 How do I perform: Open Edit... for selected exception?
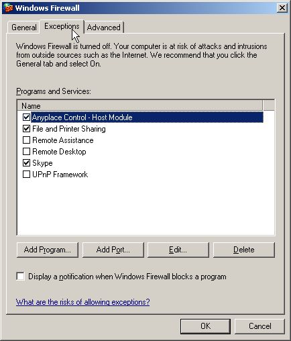(x=178, y=250)
